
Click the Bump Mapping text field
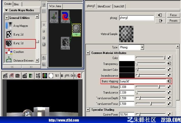[143, 81]
